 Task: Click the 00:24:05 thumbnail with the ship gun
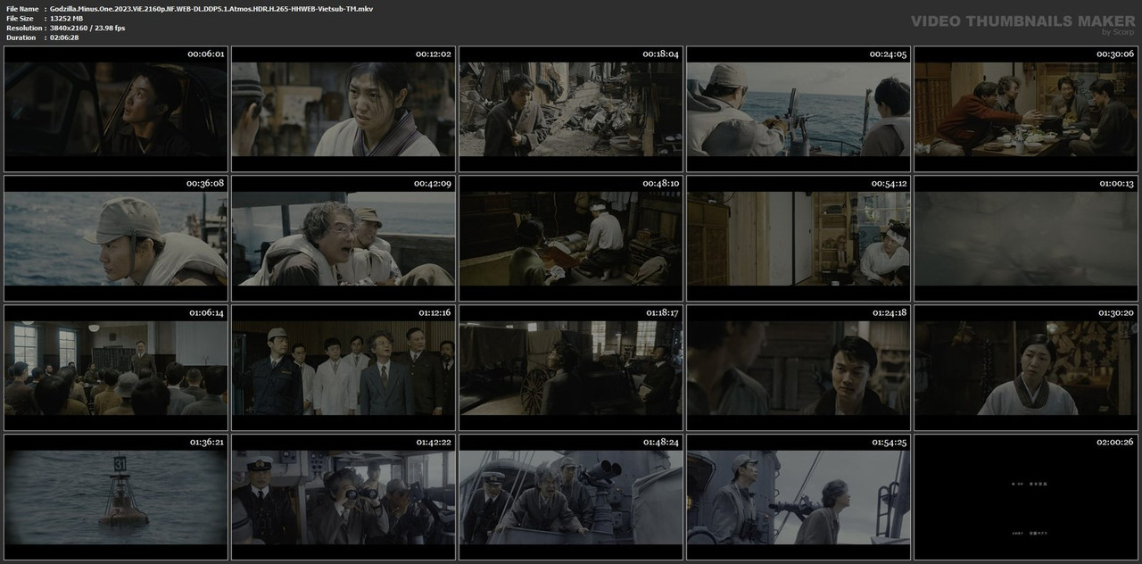tap(799, 109)
